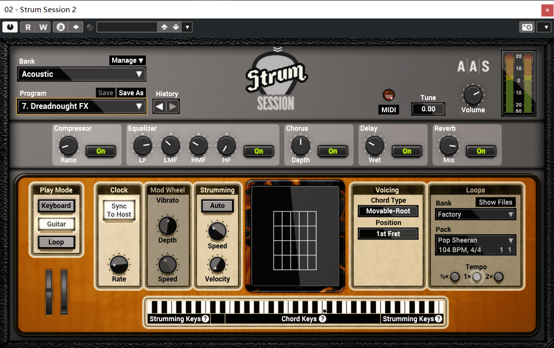Expand the Acoustic bank dropdown
The width and height of the screenshot is (554, 348).
point(82,74)
